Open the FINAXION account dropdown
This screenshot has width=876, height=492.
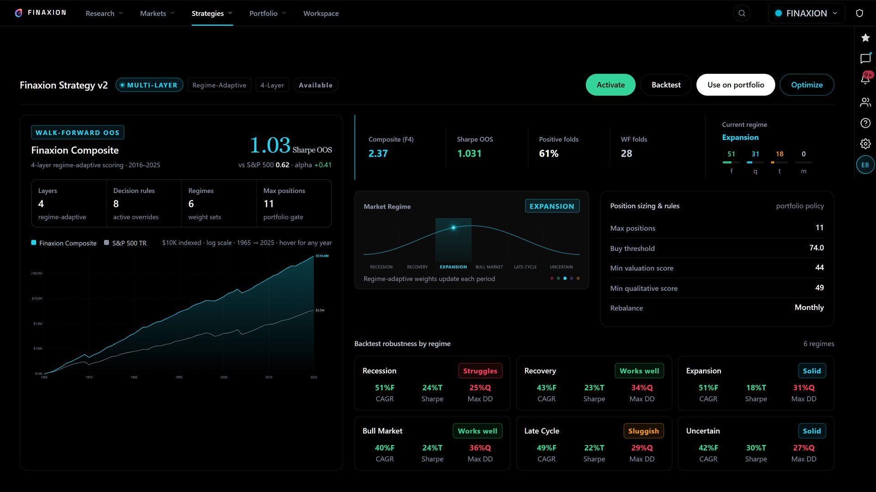pyautogui.click(x=806, y=13)
